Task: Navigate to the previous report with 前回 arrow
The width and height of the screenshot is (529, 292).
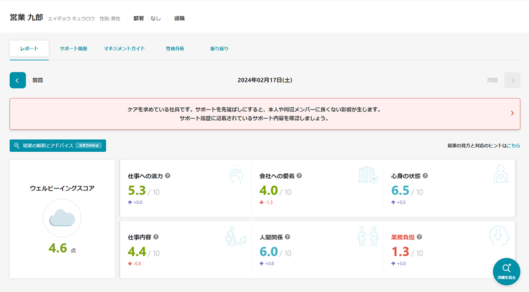Action: click(x=18, y=80)
